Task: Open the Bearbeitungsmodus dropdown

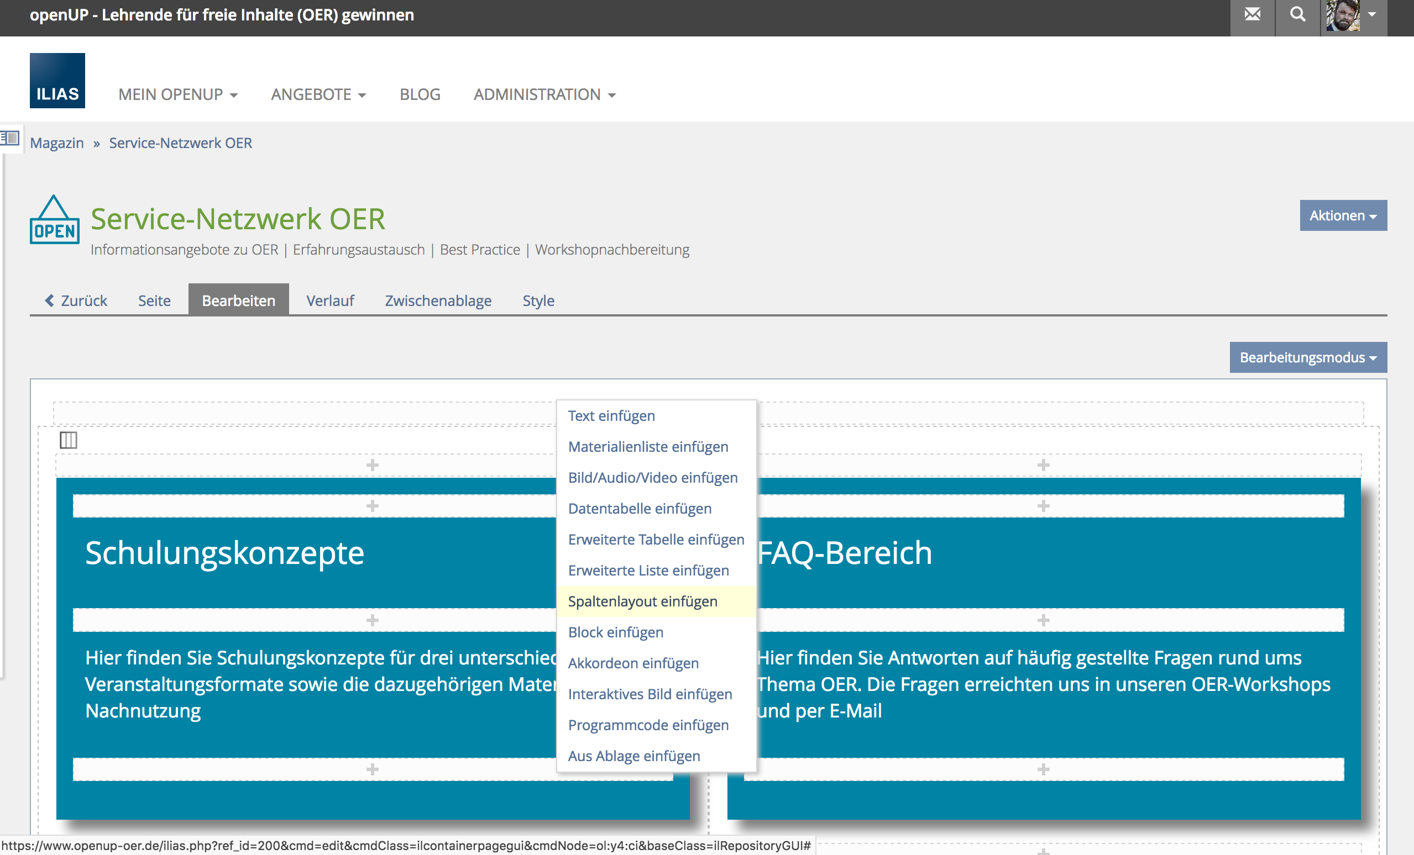Action: click(x=1308, y=357)
